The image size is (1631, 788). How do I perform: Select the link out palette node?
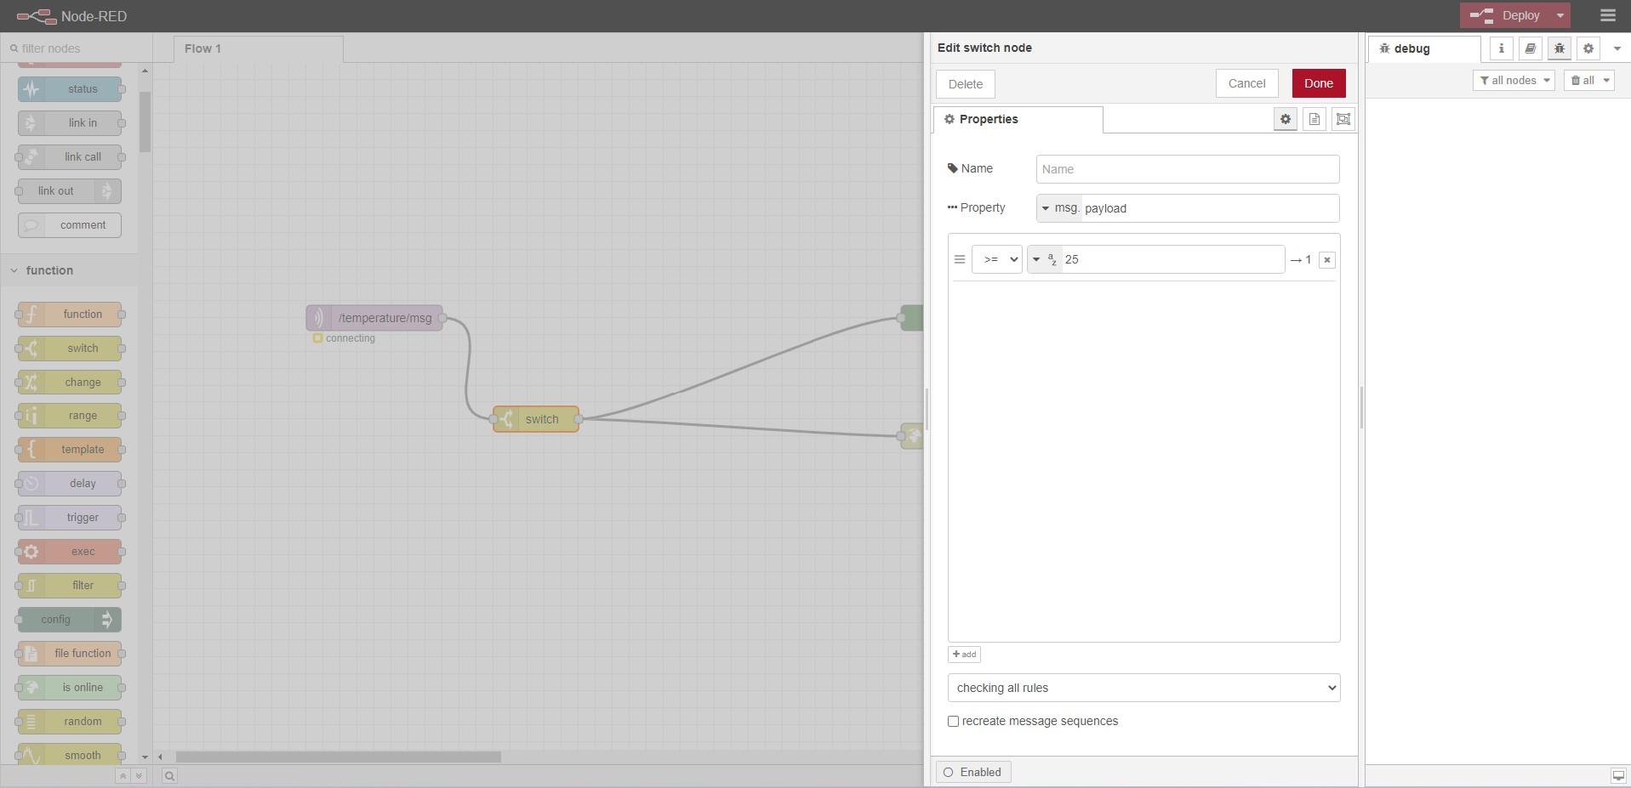pos(70,191)
